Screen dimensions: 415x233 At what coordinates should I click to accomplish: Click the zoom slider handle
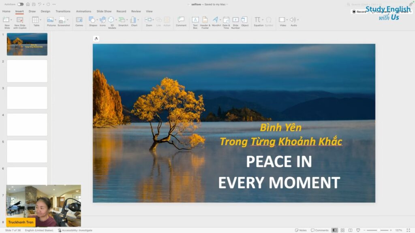click(378, 230)
